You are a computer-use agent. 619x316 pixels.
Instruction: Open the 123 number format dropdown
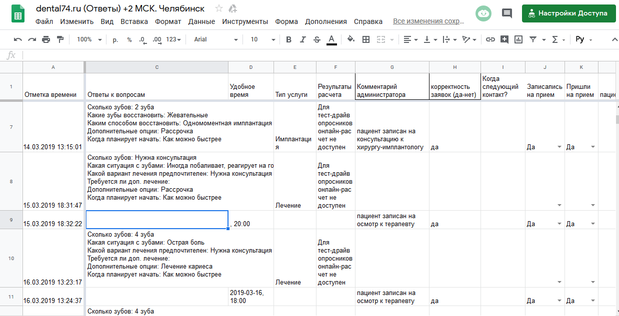pyautogui.click(x=173, y=39)
